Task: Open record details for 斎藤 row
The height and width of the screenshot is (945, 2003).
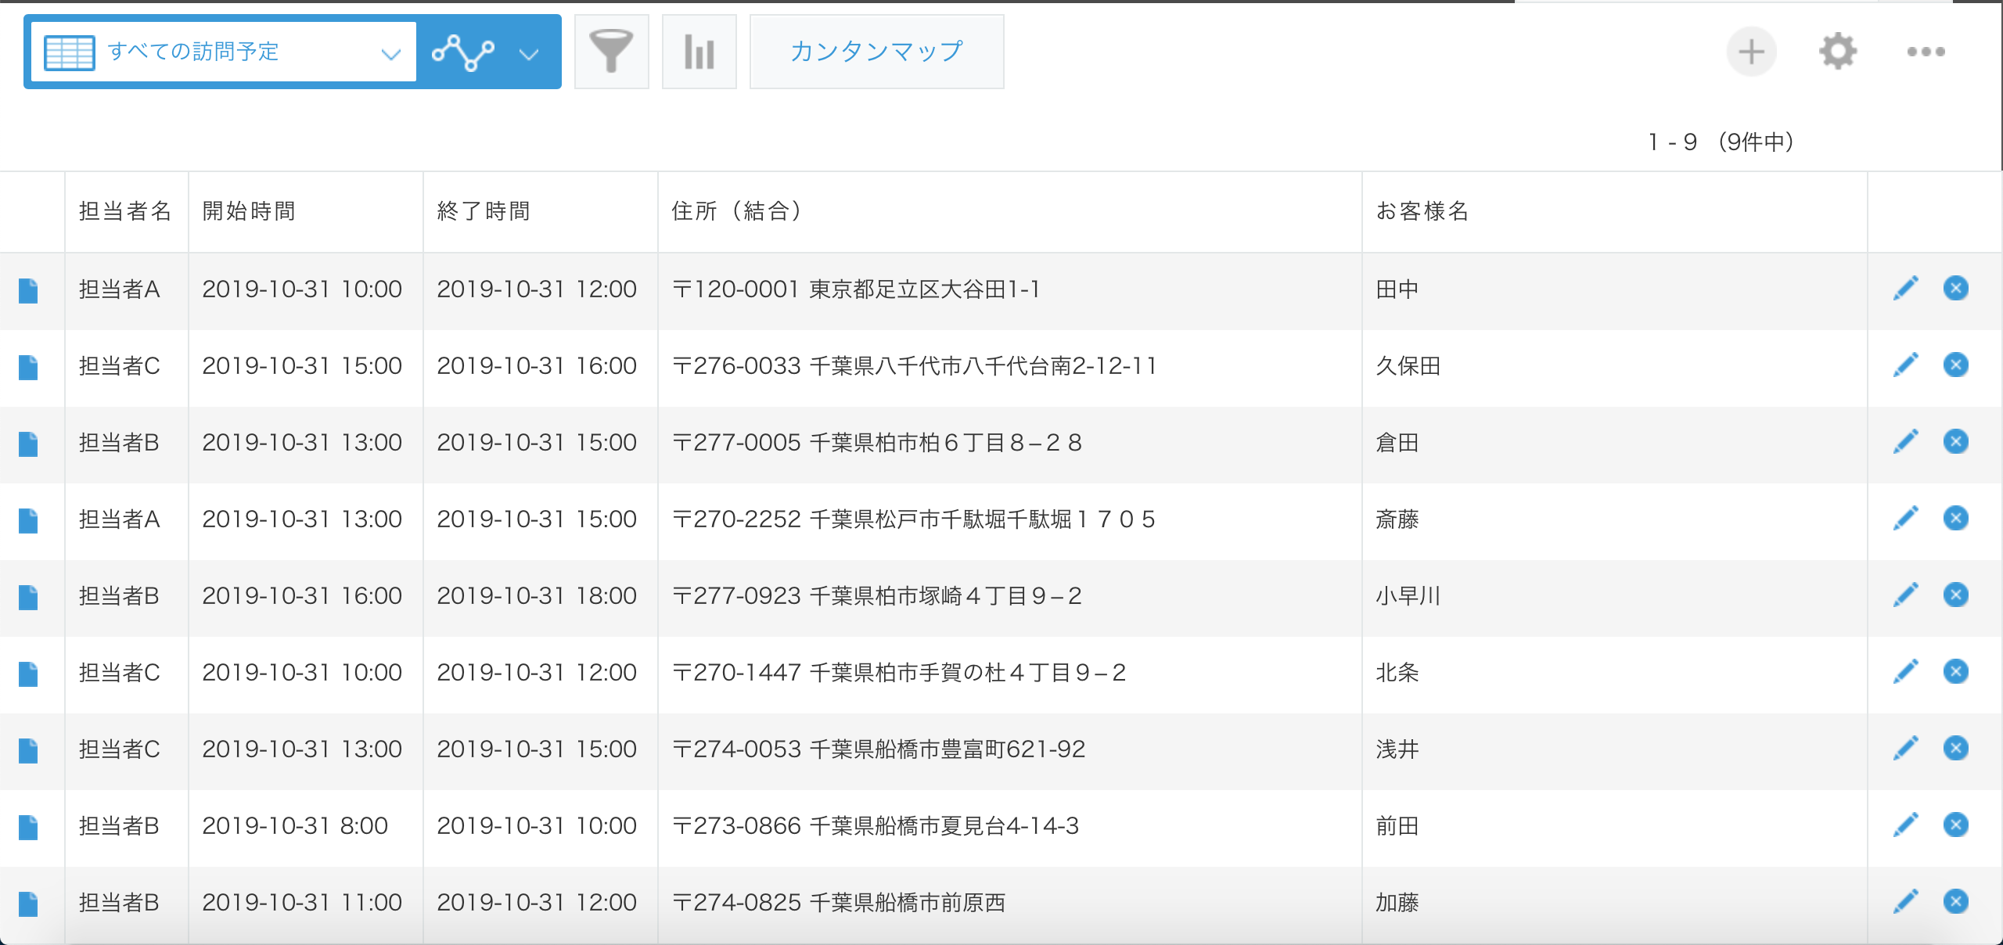Action: pos(28,520)
